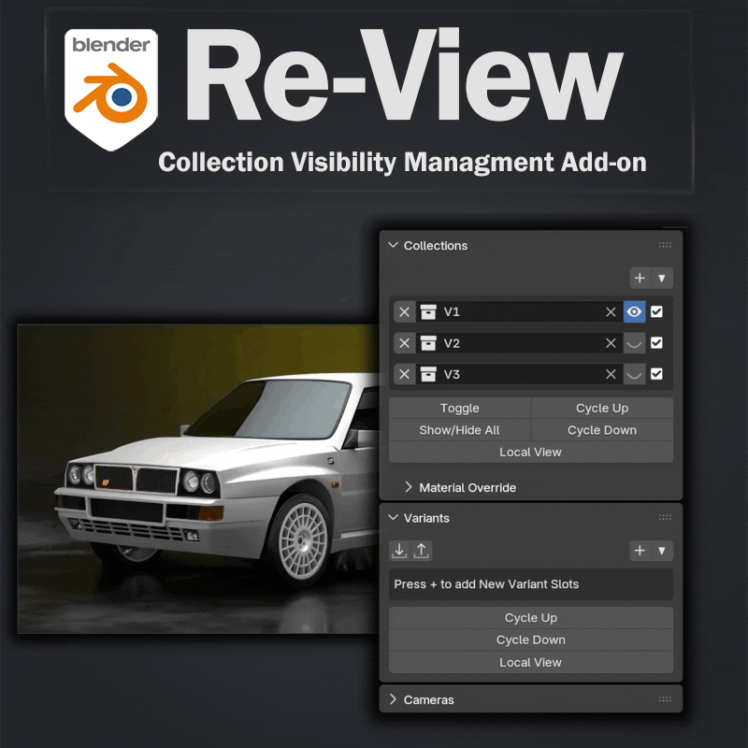
Task: Select the V3 collection name field
Action: (520, 374)
